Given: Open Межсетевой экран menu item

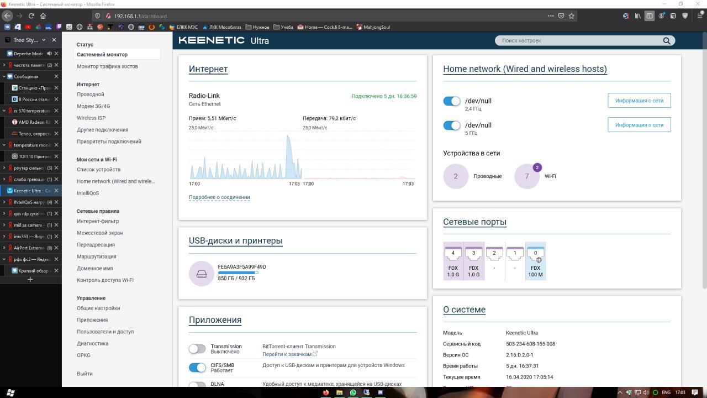Looking at the screenshot, I should tap(100, 233).
